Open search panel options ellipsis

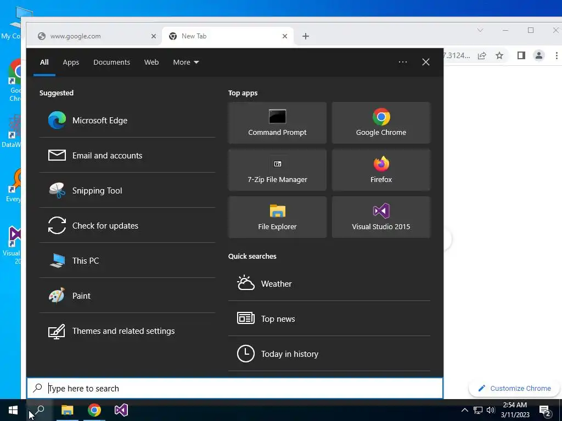(402, 62)
